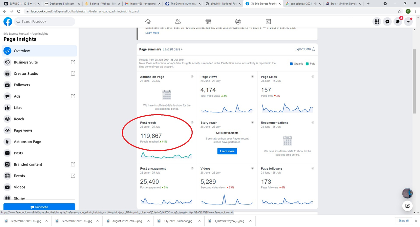Open the Groups icon in top navigation
This screenshot has height=227, width=420.
(238, 22)
